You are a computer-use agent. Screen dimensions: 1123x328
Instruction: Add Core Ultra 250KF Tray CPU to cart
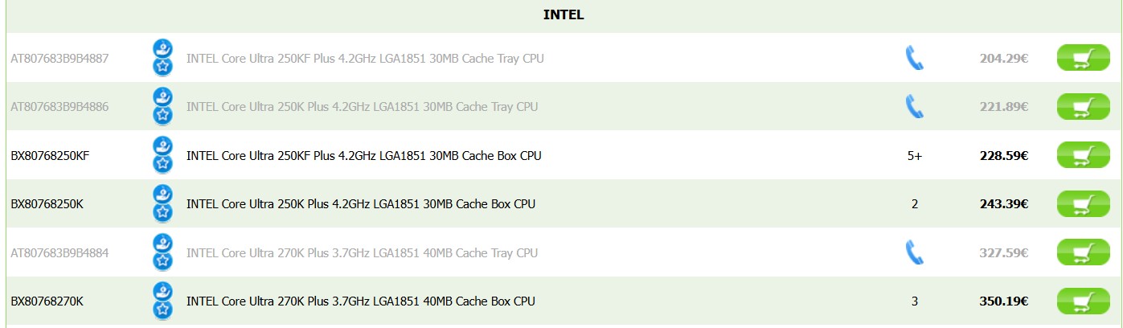[1082, 58]
